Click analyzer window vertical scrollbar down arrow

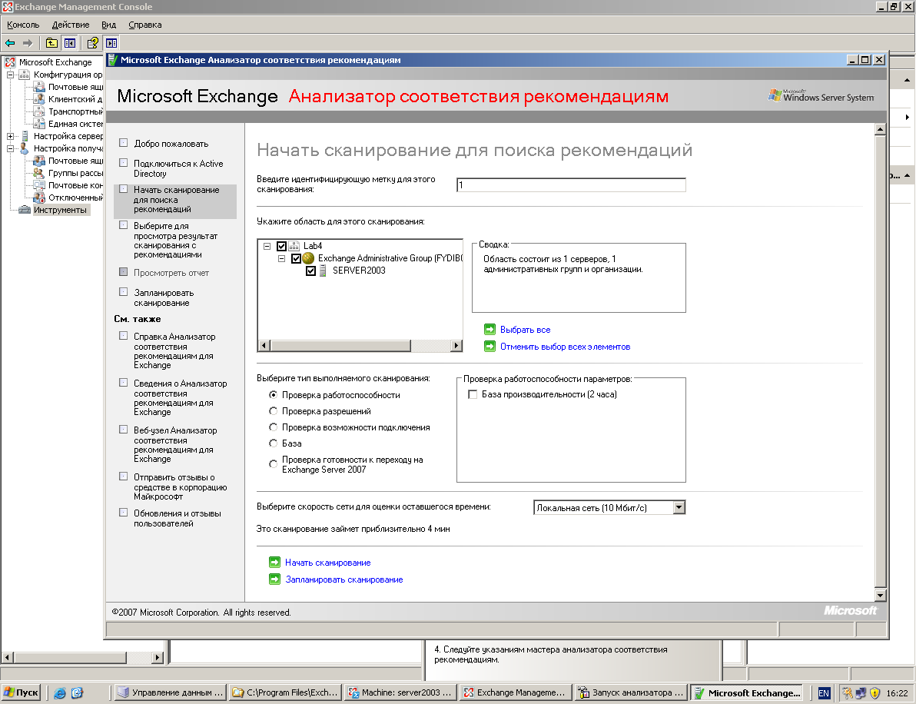(x=881, y=596)
